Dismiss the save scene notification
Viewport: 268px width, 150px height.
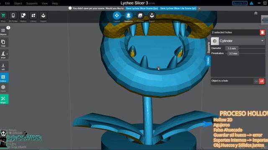click(199, 8)
